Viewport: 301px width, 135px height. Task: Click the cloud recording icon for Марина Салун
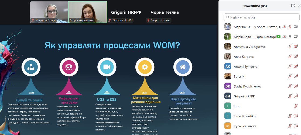(284, 27)
